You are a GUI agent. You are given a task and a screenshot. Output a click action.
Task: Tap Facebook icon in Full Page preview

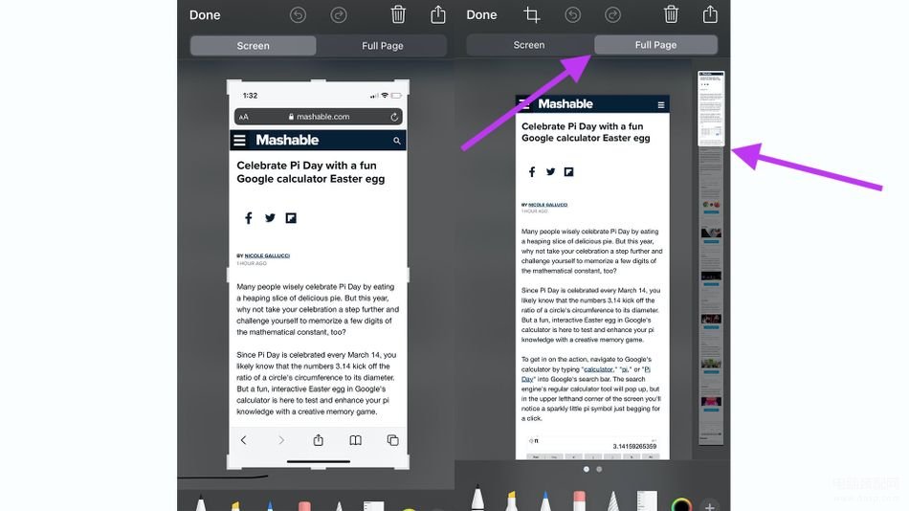click(x=532, y=171)
